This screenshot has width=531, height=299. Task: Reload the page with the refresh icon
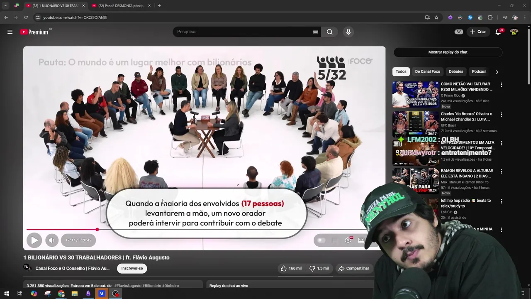26,17
